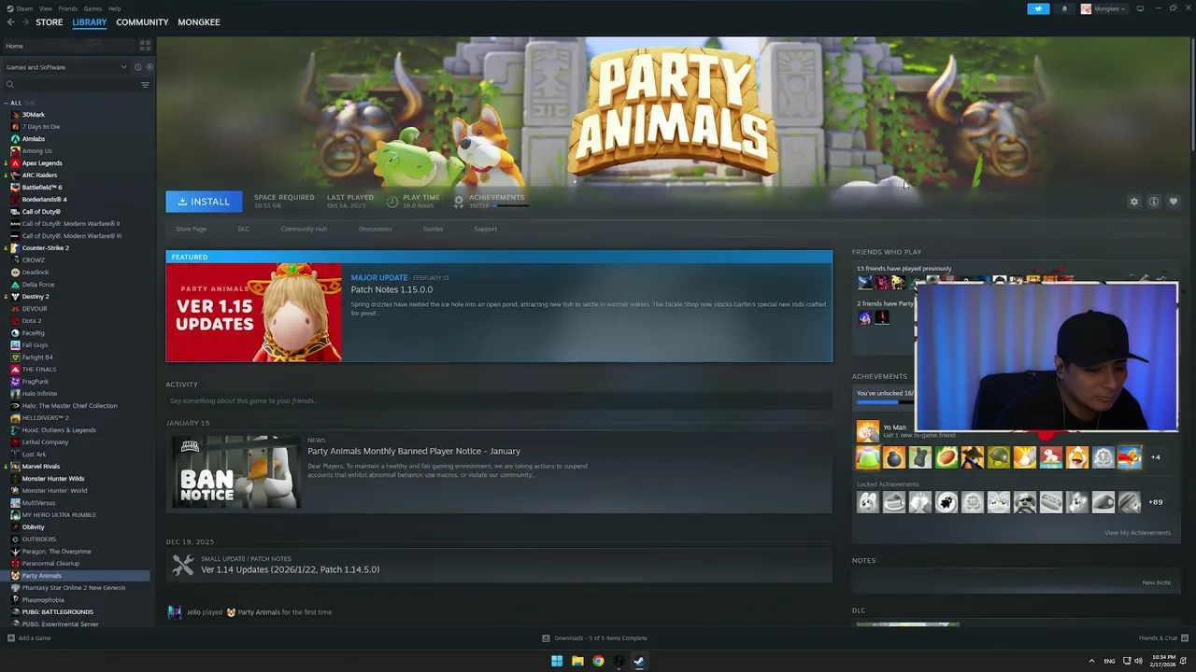Open the notifications bell
Viewport: 1196px width, 672px height.
coord(1064,8)
